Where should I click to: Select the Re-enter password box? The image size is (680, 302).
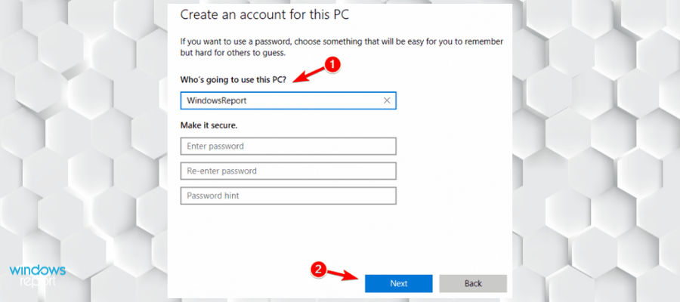pos(289,171)
